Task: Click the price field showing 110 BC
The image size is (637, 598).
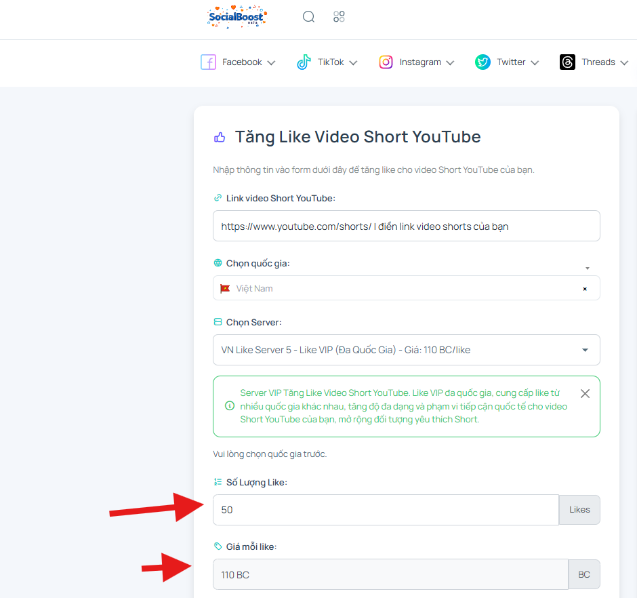Action: click(390, 574)
